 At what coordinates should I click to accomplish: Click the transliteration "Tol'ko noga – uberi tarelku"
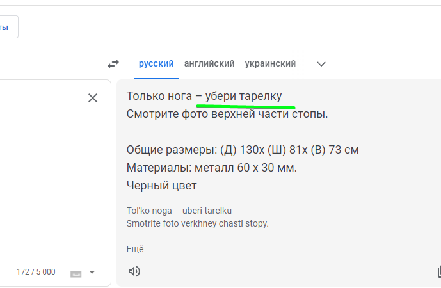click(x=179, y=211)
